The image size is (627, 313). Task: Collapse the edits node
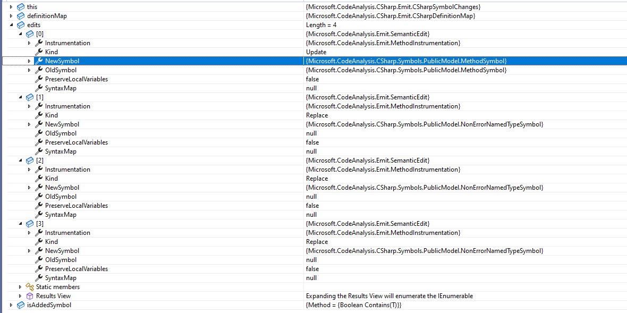(12, 24)
